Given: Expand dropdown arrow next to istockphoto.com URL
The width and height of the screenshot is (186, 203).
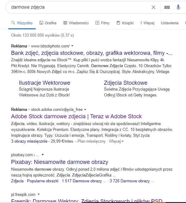Looking at the screenshot, I should tap(72, 46).
